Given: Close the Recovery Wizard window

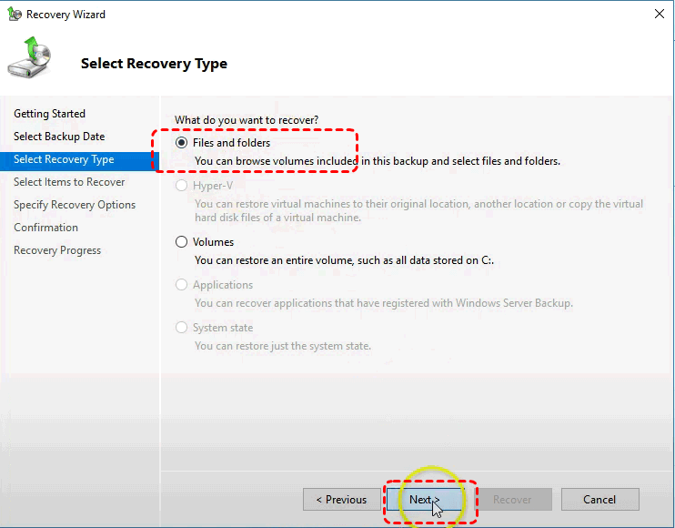Looking at the screenshot, I should [658, 15].
